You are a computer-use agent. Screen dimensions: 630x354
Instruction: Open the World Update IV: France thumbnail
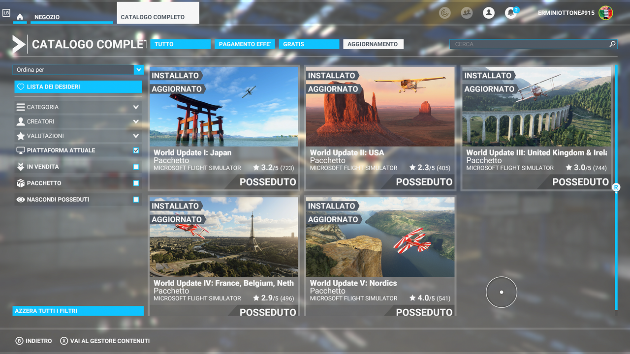(224, 237)
